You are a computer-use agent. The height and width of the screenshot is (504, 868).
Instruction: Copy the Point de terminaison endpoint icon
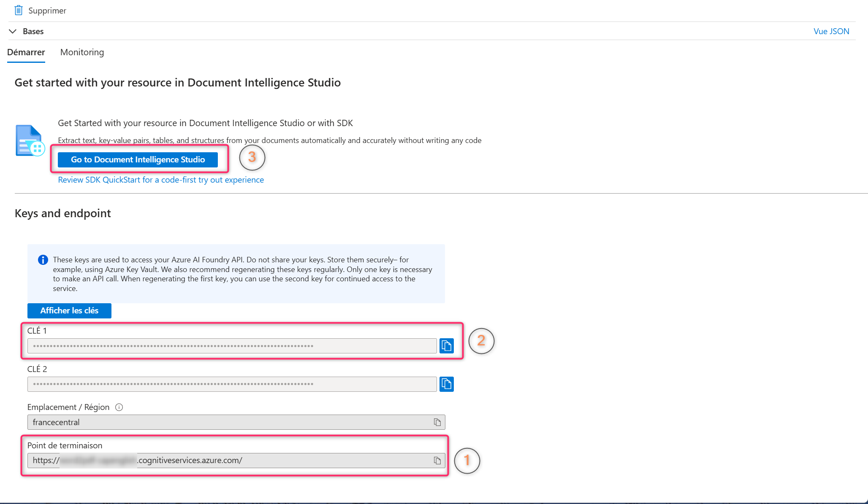[437, 461]
